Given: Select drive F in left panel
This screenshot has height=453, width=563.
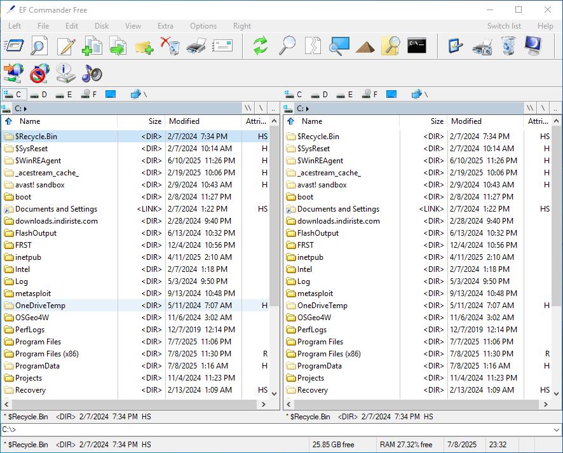Looking at the screenshot, I should [x=89, y=95].
